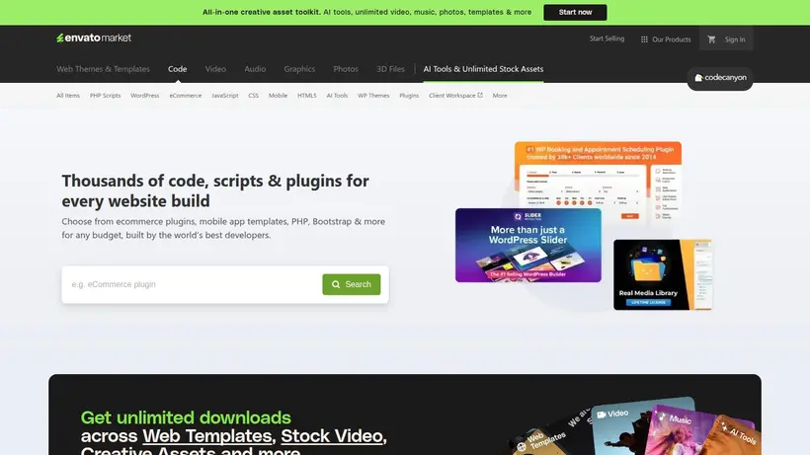The width and height of the screenshot is (810, 455).
Task: Open PHP Scripts subcategory
Action: (105, 96)
